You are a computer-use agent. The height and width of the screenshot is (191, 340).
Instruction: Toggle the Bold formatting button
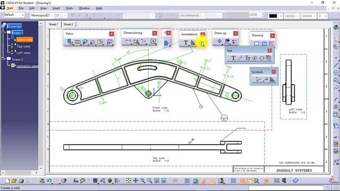pos(73,15)
